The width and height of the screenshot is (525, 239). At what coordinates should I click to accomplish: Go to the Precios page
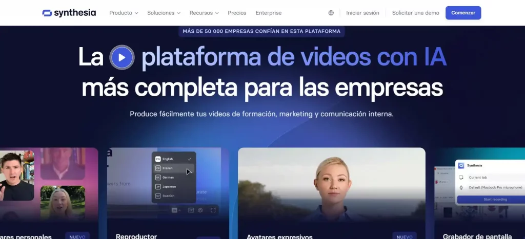point(237,13)
